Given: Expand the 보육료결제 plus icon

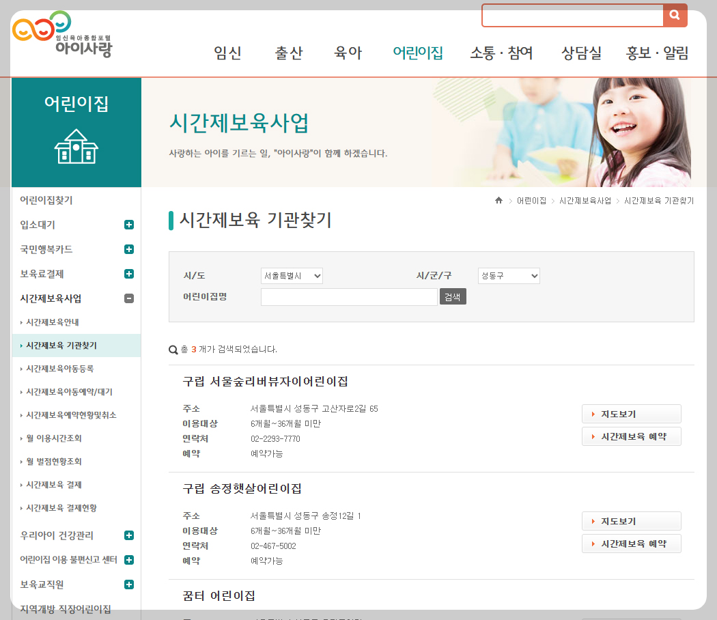Looking at the screenshot, I should pos(129,274).
